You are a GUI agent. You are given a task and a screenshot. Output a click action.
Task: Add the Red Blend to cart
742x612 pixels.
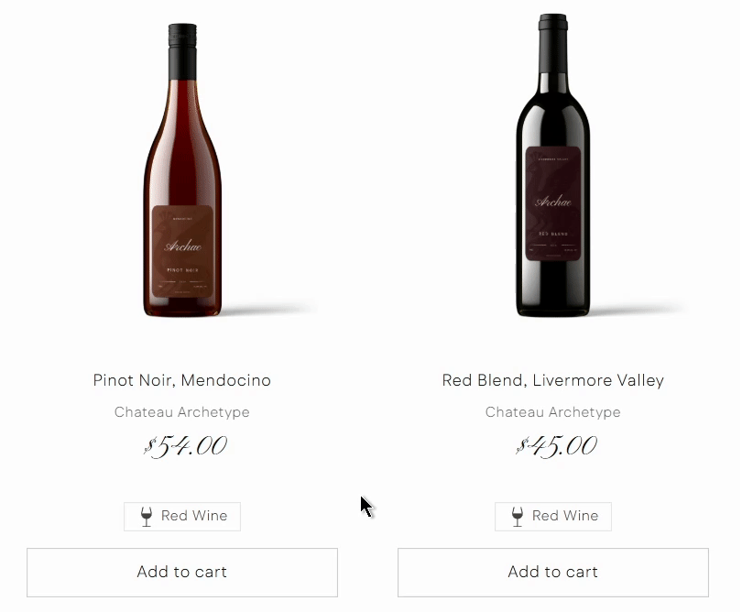coord(553,573)
